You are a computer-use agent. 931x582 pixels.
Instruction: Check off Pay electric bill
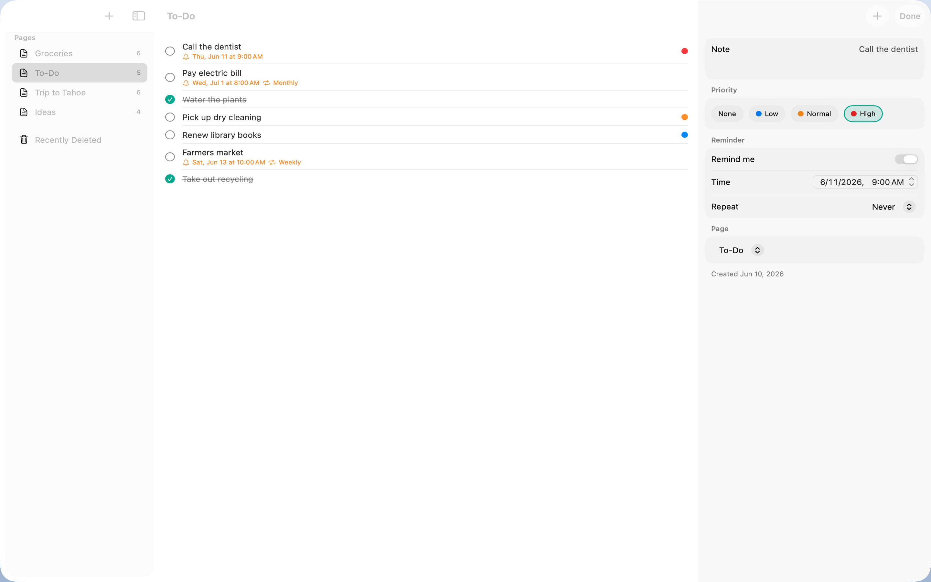pyautogui.click(x=170, y=77)
